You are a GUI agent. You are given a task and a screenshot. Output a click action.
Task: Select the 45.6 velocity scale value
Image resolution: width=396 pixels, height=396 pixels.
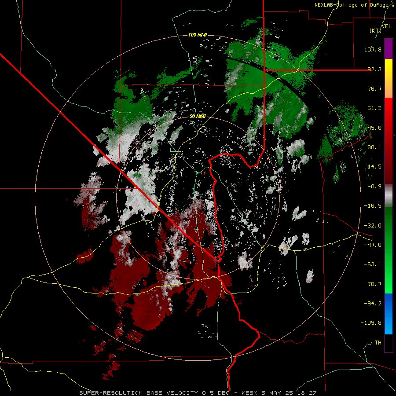[374, 128]
